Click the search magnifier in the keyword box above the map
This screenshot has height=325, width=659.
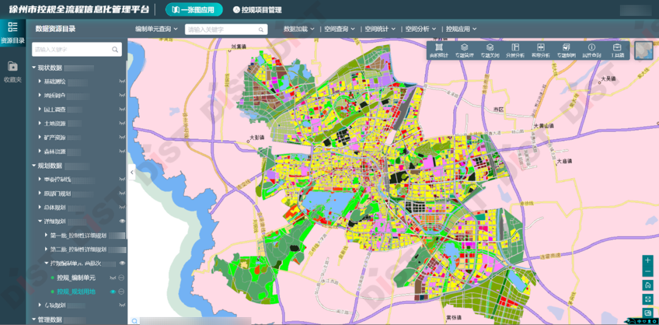tap(261, 29)
